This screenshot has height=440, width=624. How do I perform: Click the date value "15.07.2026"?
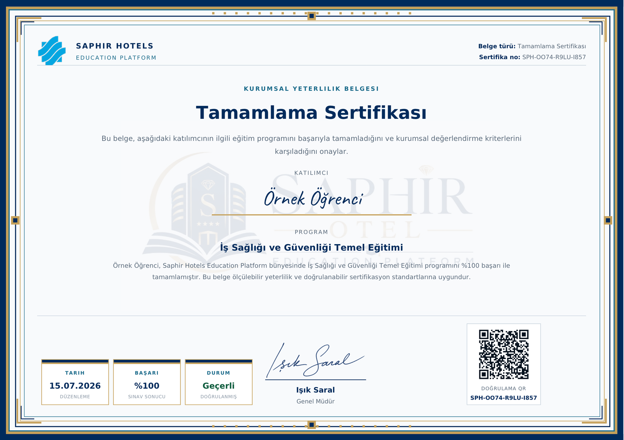75,386
